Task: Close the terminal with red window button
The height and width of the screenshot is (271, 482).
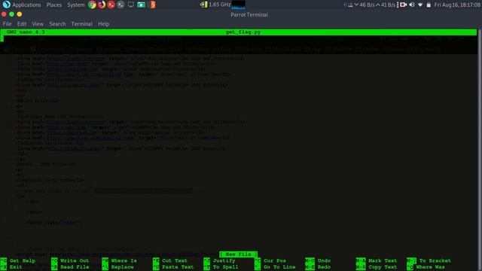Action: pyautogui.click(x=4, y=14)
